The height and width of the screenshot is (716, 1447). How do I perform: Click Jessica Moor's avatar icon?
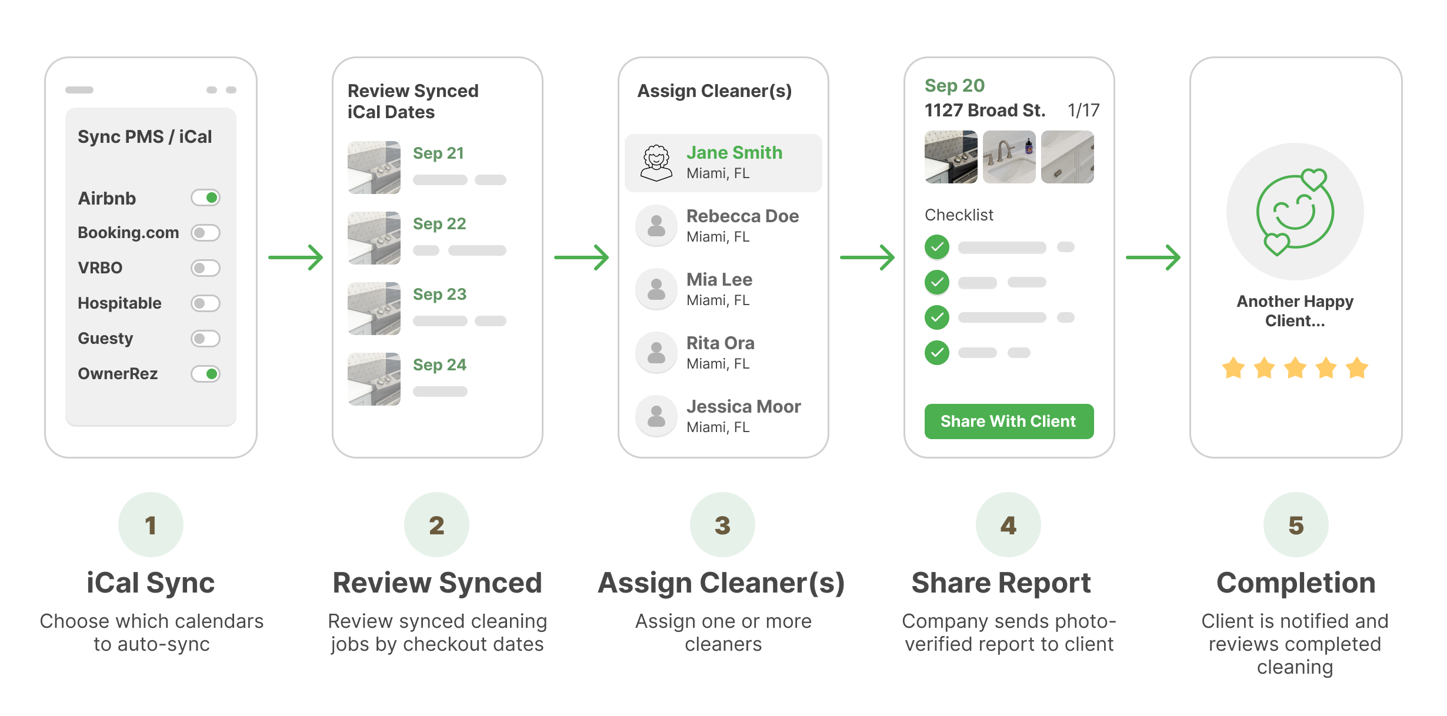tap(656, 416)
